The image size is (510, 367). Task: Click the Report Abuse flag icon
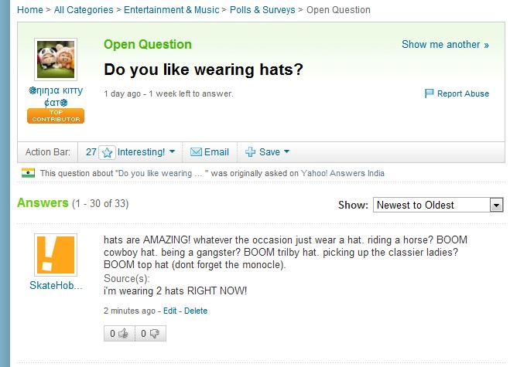click(x=430, y=93)
